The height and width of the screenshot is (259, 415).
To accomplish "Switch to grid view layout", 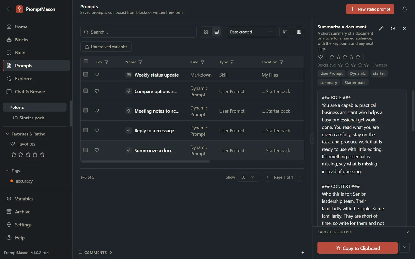I will tap(206, 32).
